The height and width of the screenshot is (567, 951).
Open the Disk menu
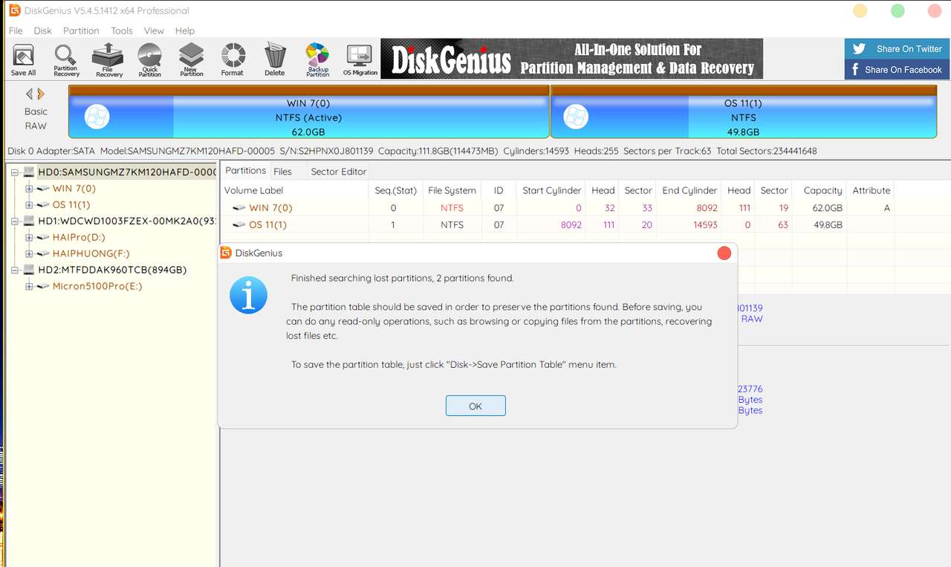[x=42, y=30]
